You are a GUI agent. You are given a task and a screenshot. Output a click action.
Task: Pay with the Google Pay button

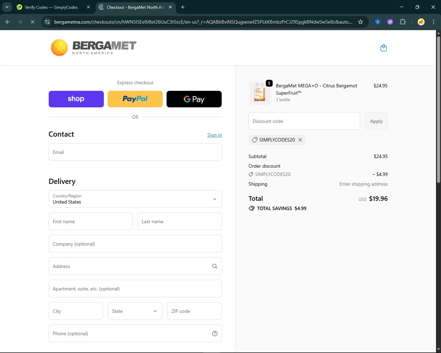point(194,99)
